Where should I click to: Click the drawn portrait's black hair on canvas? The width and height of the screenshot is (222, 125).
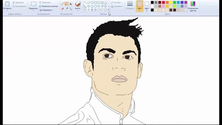tap(113, 28)
